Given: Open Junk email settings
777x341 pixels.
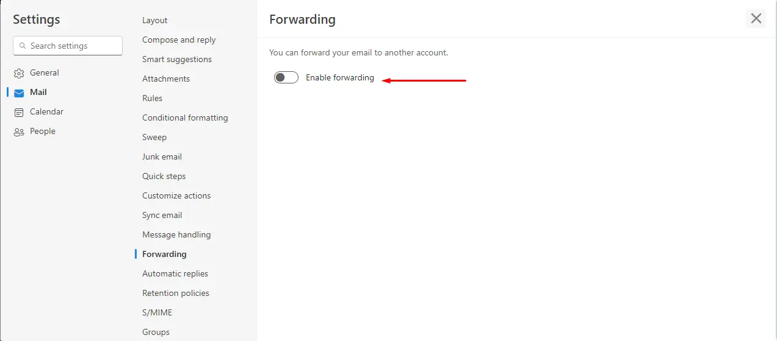Looking at the screenshot, I should click(162, 156).
